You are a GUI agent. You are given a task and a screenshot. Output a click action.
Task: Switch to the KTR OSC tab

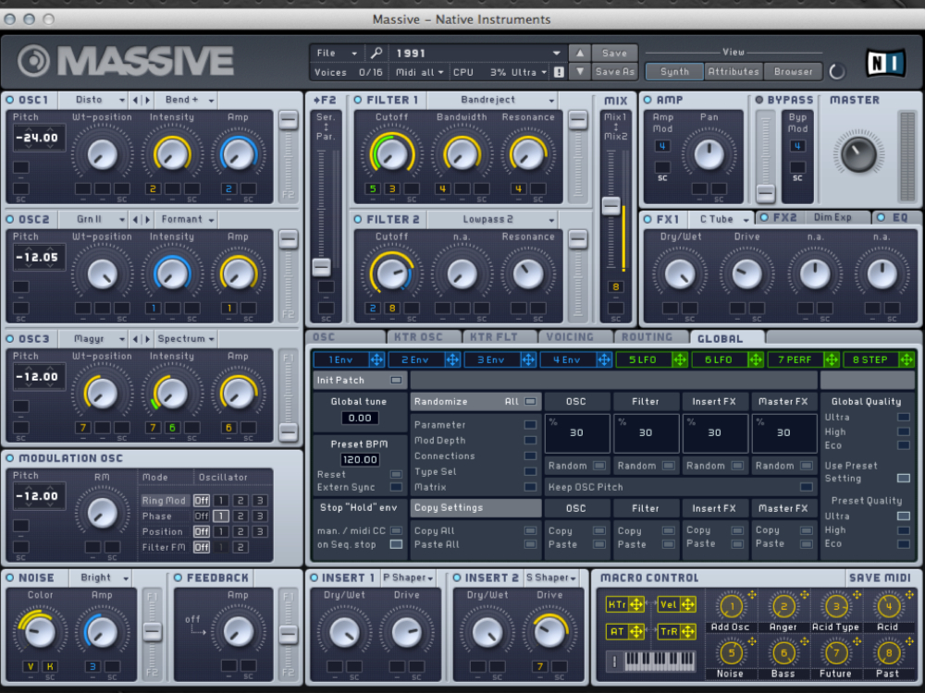(424, 337)
